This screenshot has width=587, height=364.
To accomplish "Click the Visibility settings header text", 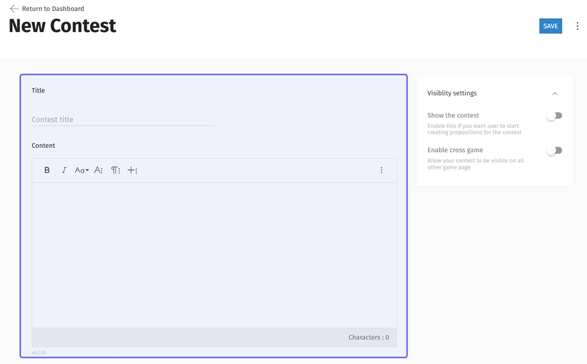I will pos(452,94).
